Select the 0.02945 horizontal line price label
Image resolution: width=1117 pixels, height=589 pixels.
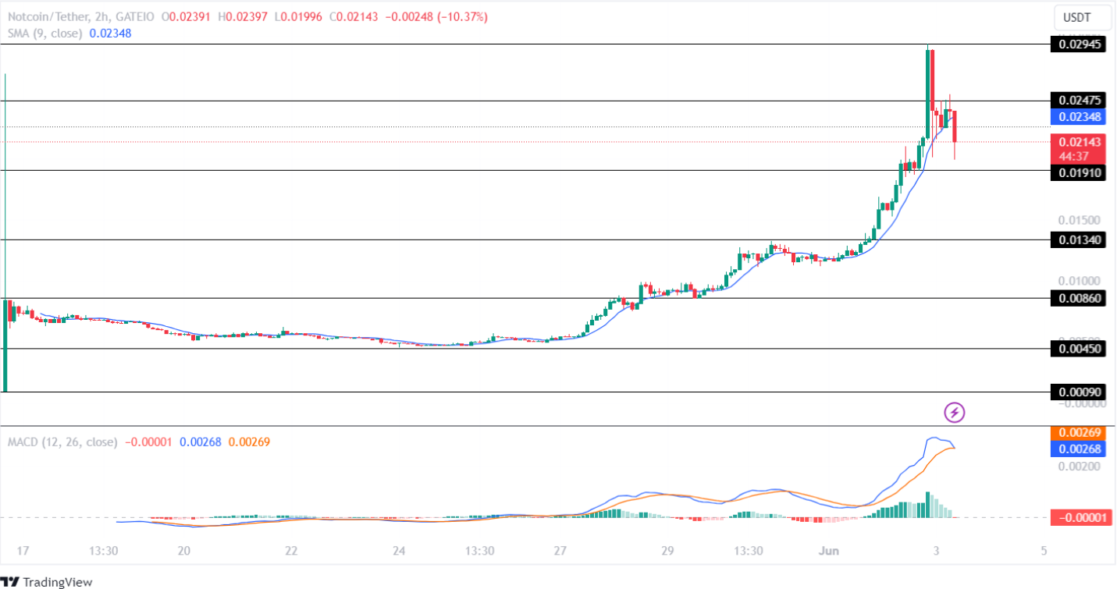click(1080, 44)
